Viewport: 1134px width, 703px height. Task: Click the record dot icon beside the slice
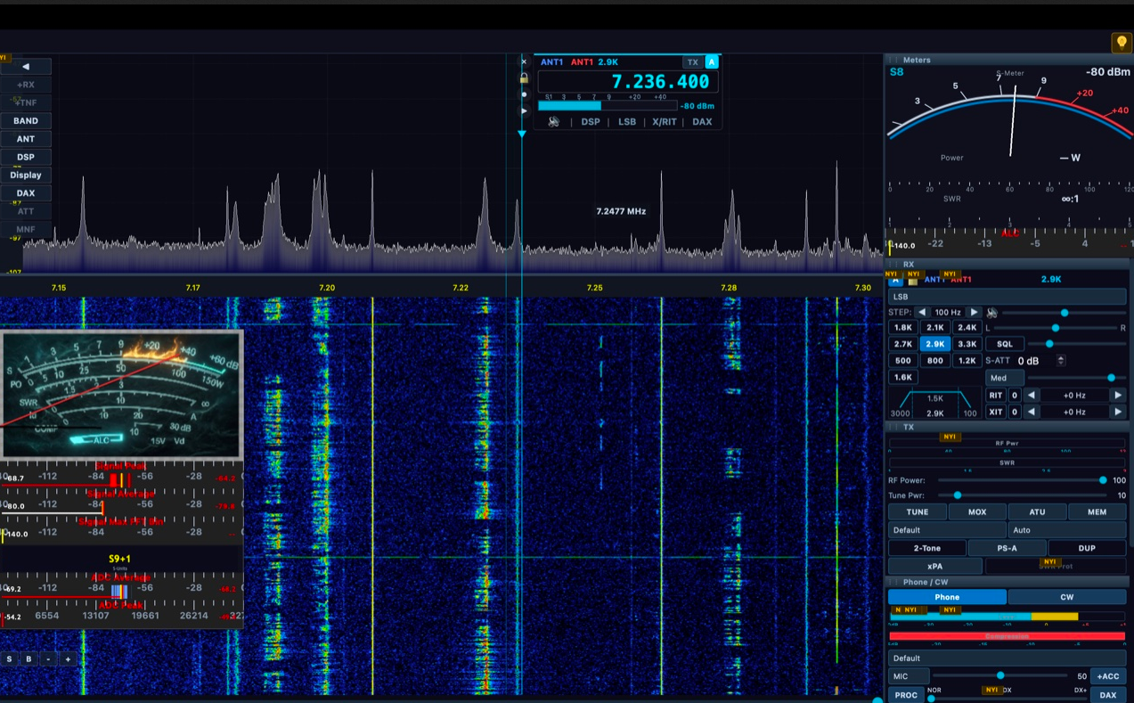pyautogui.click(x=524, y=94)
